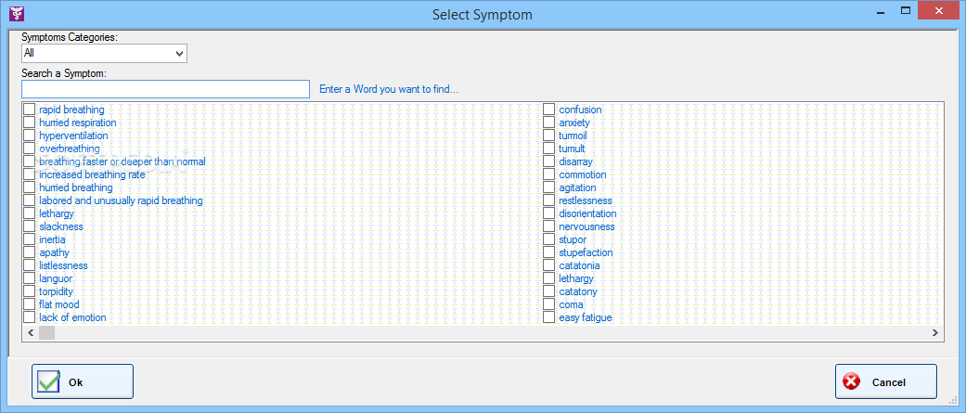Click the green checkmark Ok icon
966x413 pixels.
pyautogui.click(x=49, y=381)
